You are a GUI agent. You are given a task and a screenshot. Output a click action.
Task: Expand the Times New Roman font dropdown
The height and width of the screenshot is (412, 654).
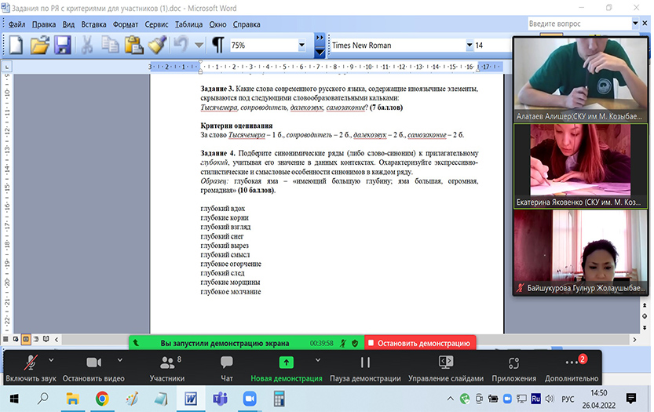(469, 46)
